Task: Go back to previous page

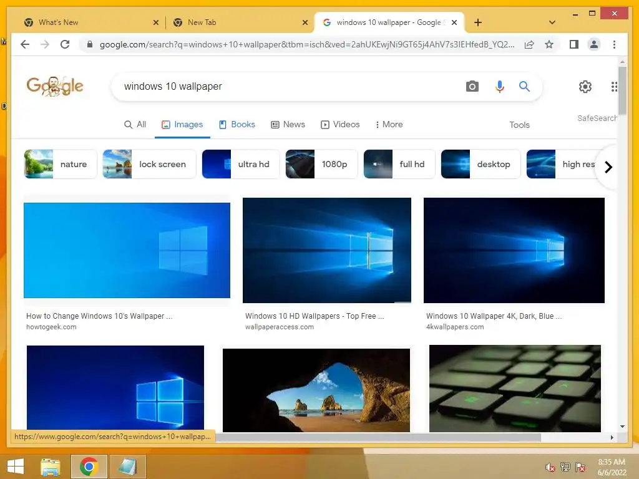Action: 25,44
